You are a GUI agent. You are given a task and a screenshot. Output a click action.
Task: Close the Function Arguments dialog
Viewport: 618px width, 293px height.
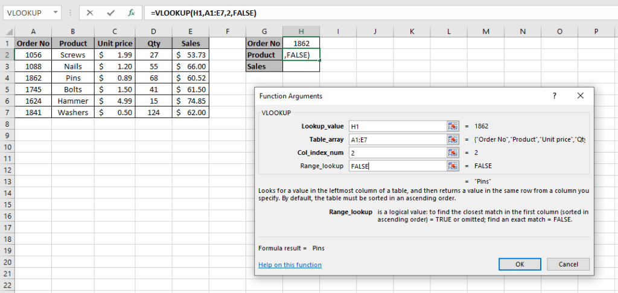tap(580, 96)
